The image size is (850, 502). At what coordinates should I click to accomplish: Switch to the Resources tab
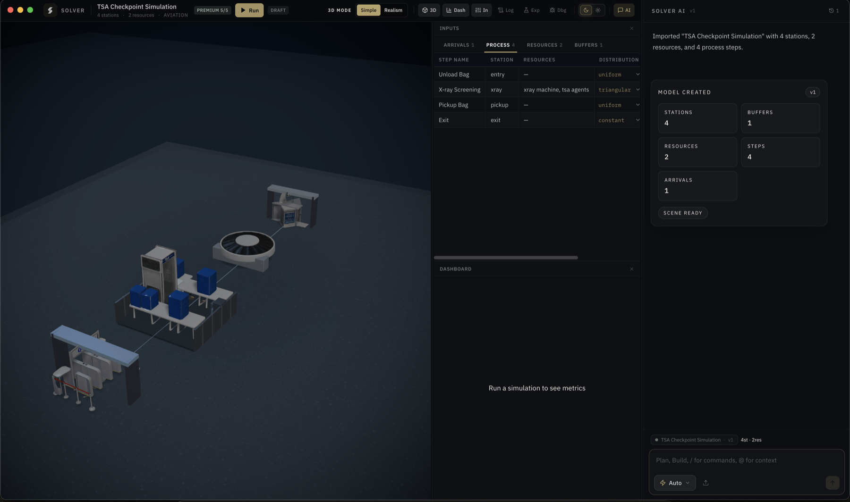544,45
